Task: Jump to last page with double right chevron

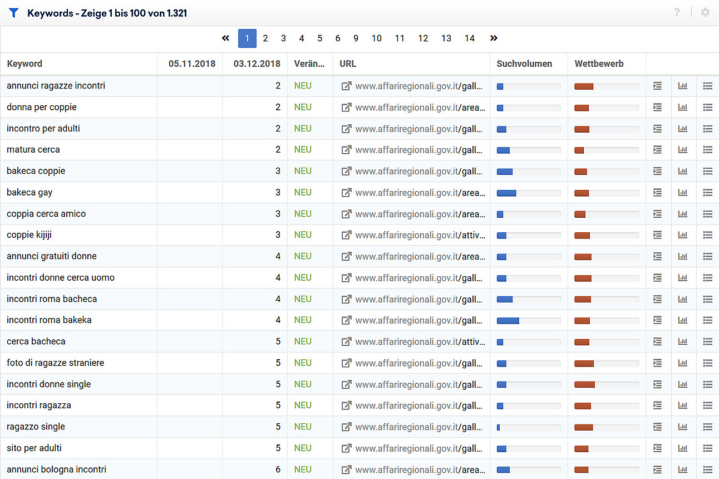Action: [x=494, y=38]
